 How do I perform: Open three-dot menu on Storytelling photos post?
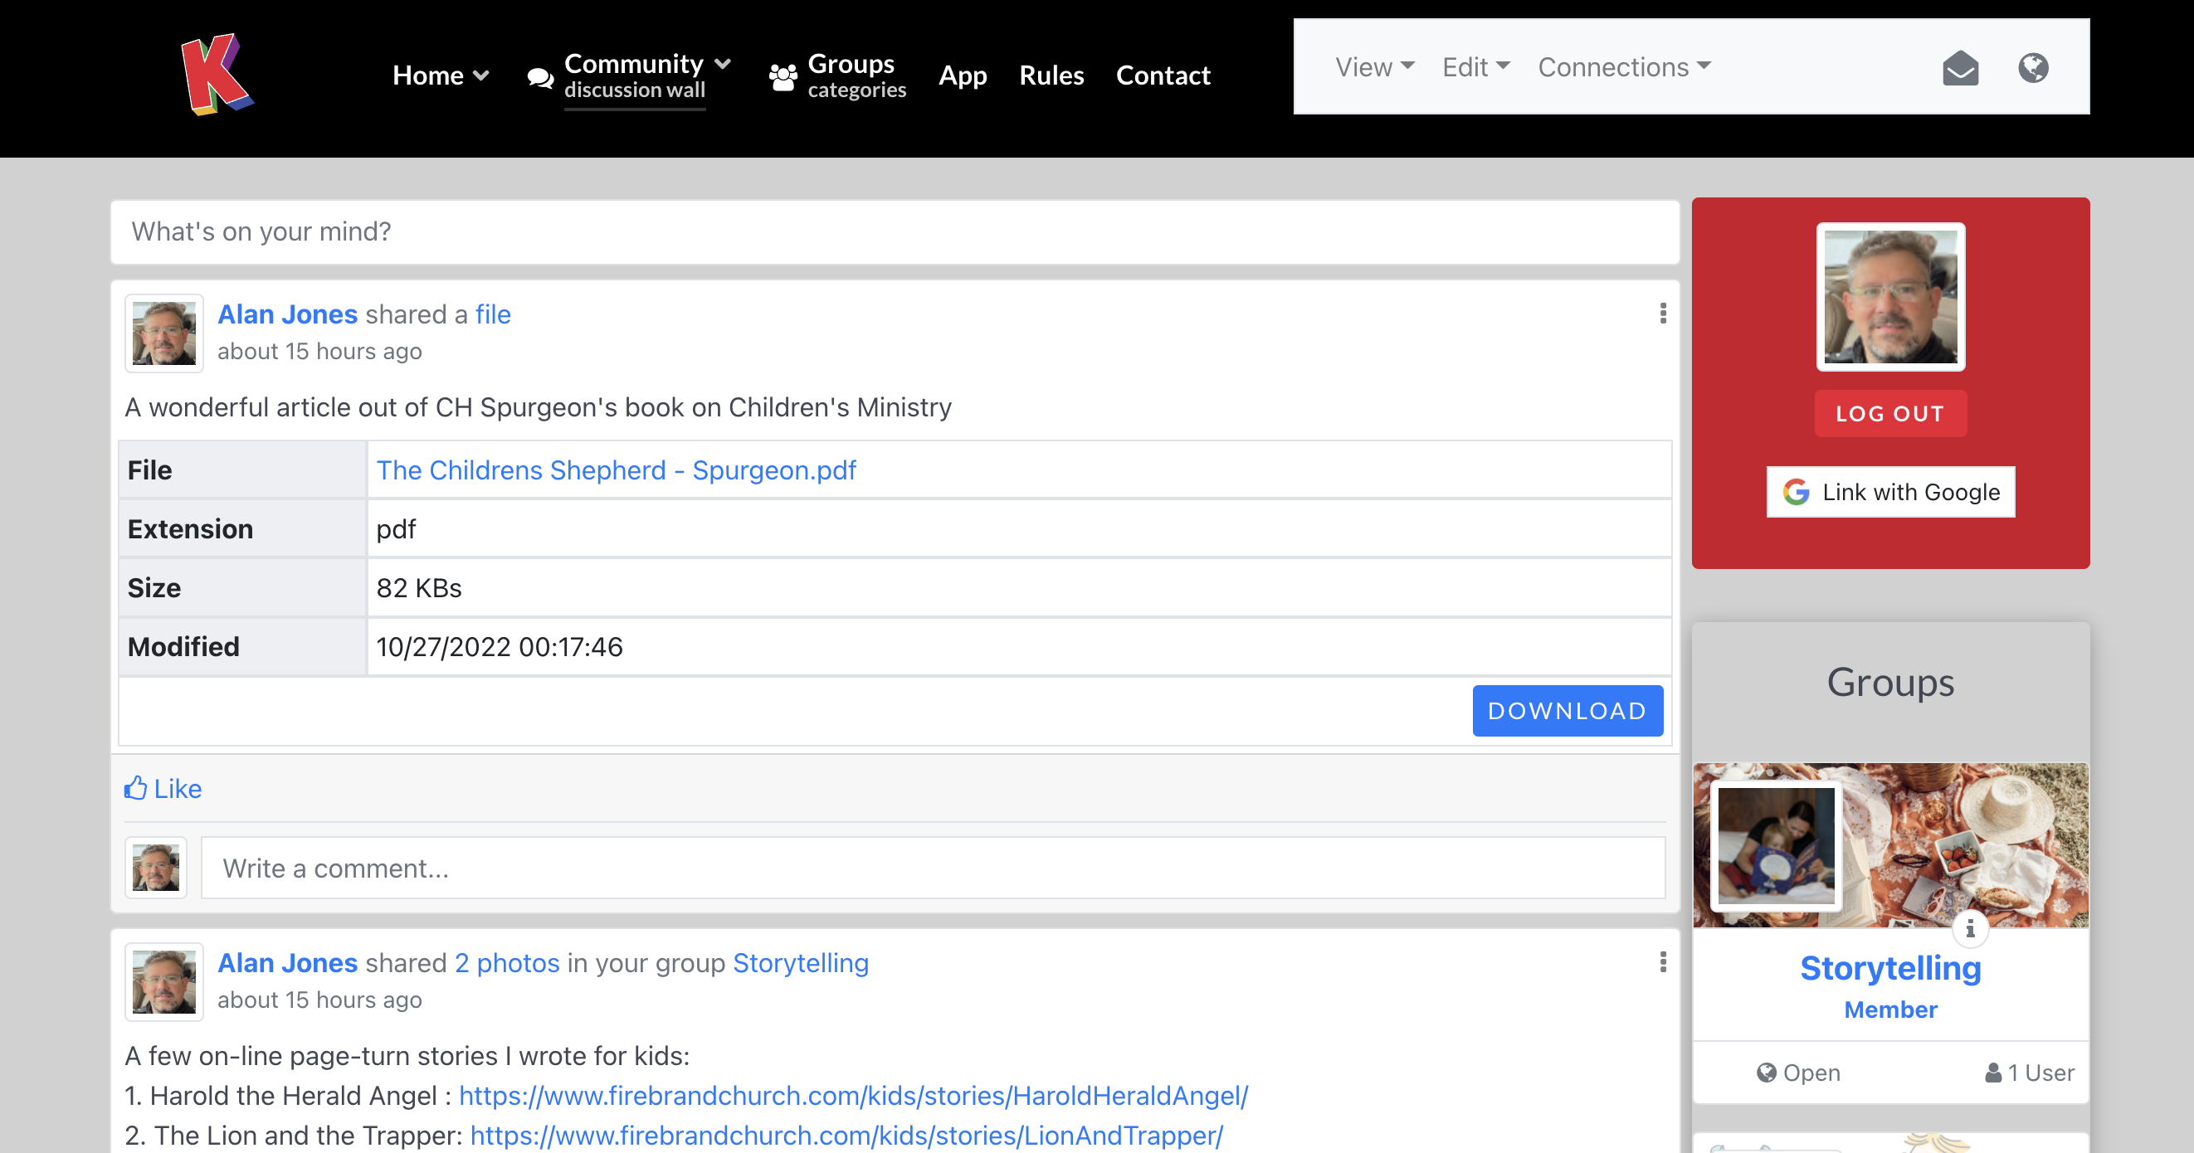[1663, 962]
